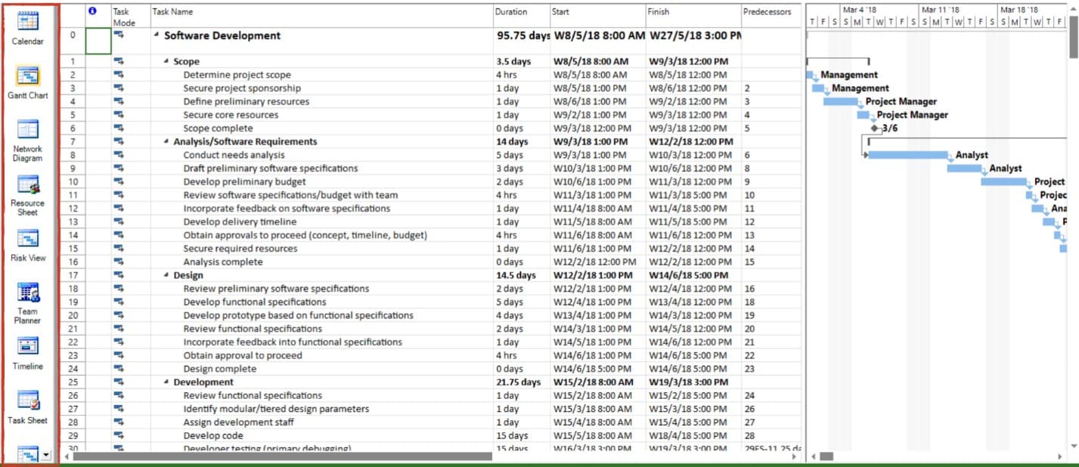Click the Define preliminary resources Gantt bar
1079x467 pixels.
[x=840, y=102]
